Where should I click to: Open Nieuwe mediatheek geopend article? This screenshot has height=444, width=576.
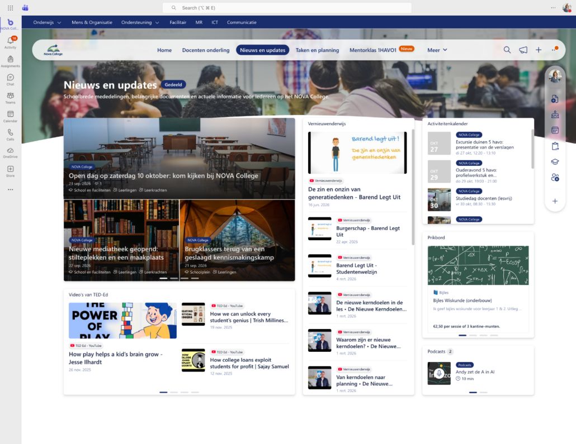[x=121, y=240]
